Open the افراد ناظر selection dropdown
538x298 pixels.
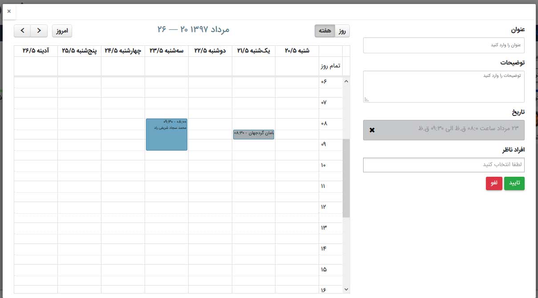pos(444,165)
